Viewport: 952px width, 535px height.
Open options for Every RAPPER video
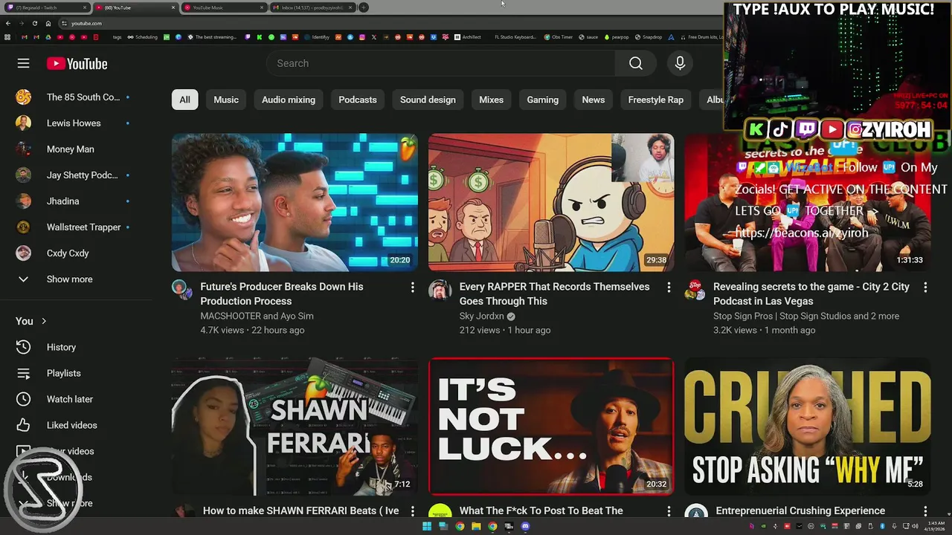pos(669,287)
